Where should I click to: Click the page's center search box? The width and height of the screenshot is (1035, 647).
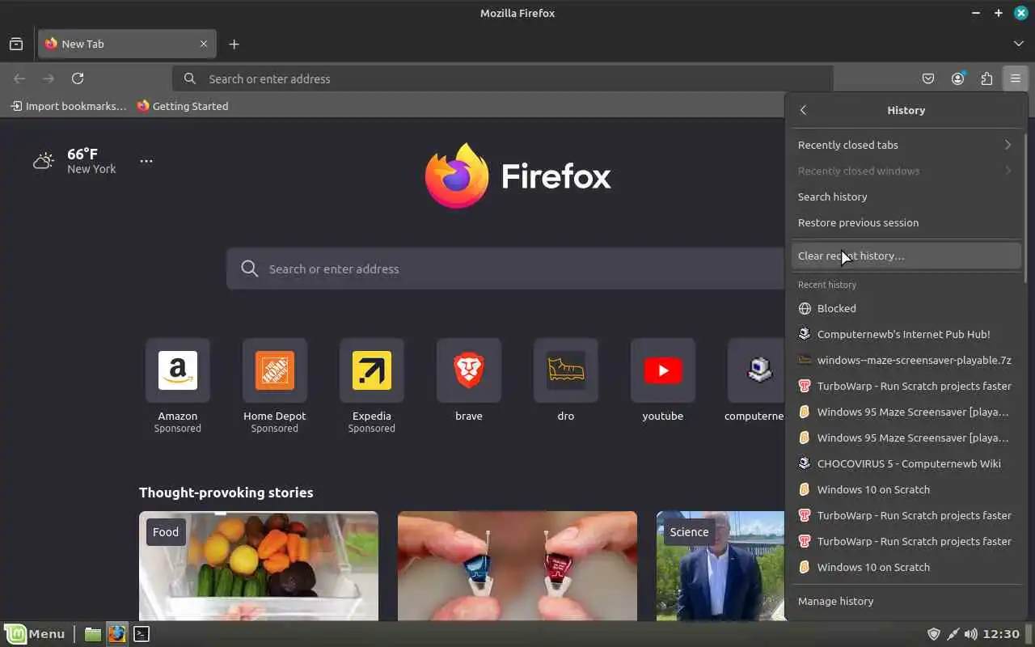pyautogui.click(x=505, y=269)
